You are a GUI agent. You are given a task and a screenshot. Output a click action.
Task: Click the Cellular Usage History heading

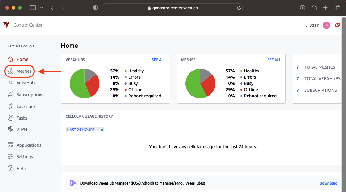89,116
